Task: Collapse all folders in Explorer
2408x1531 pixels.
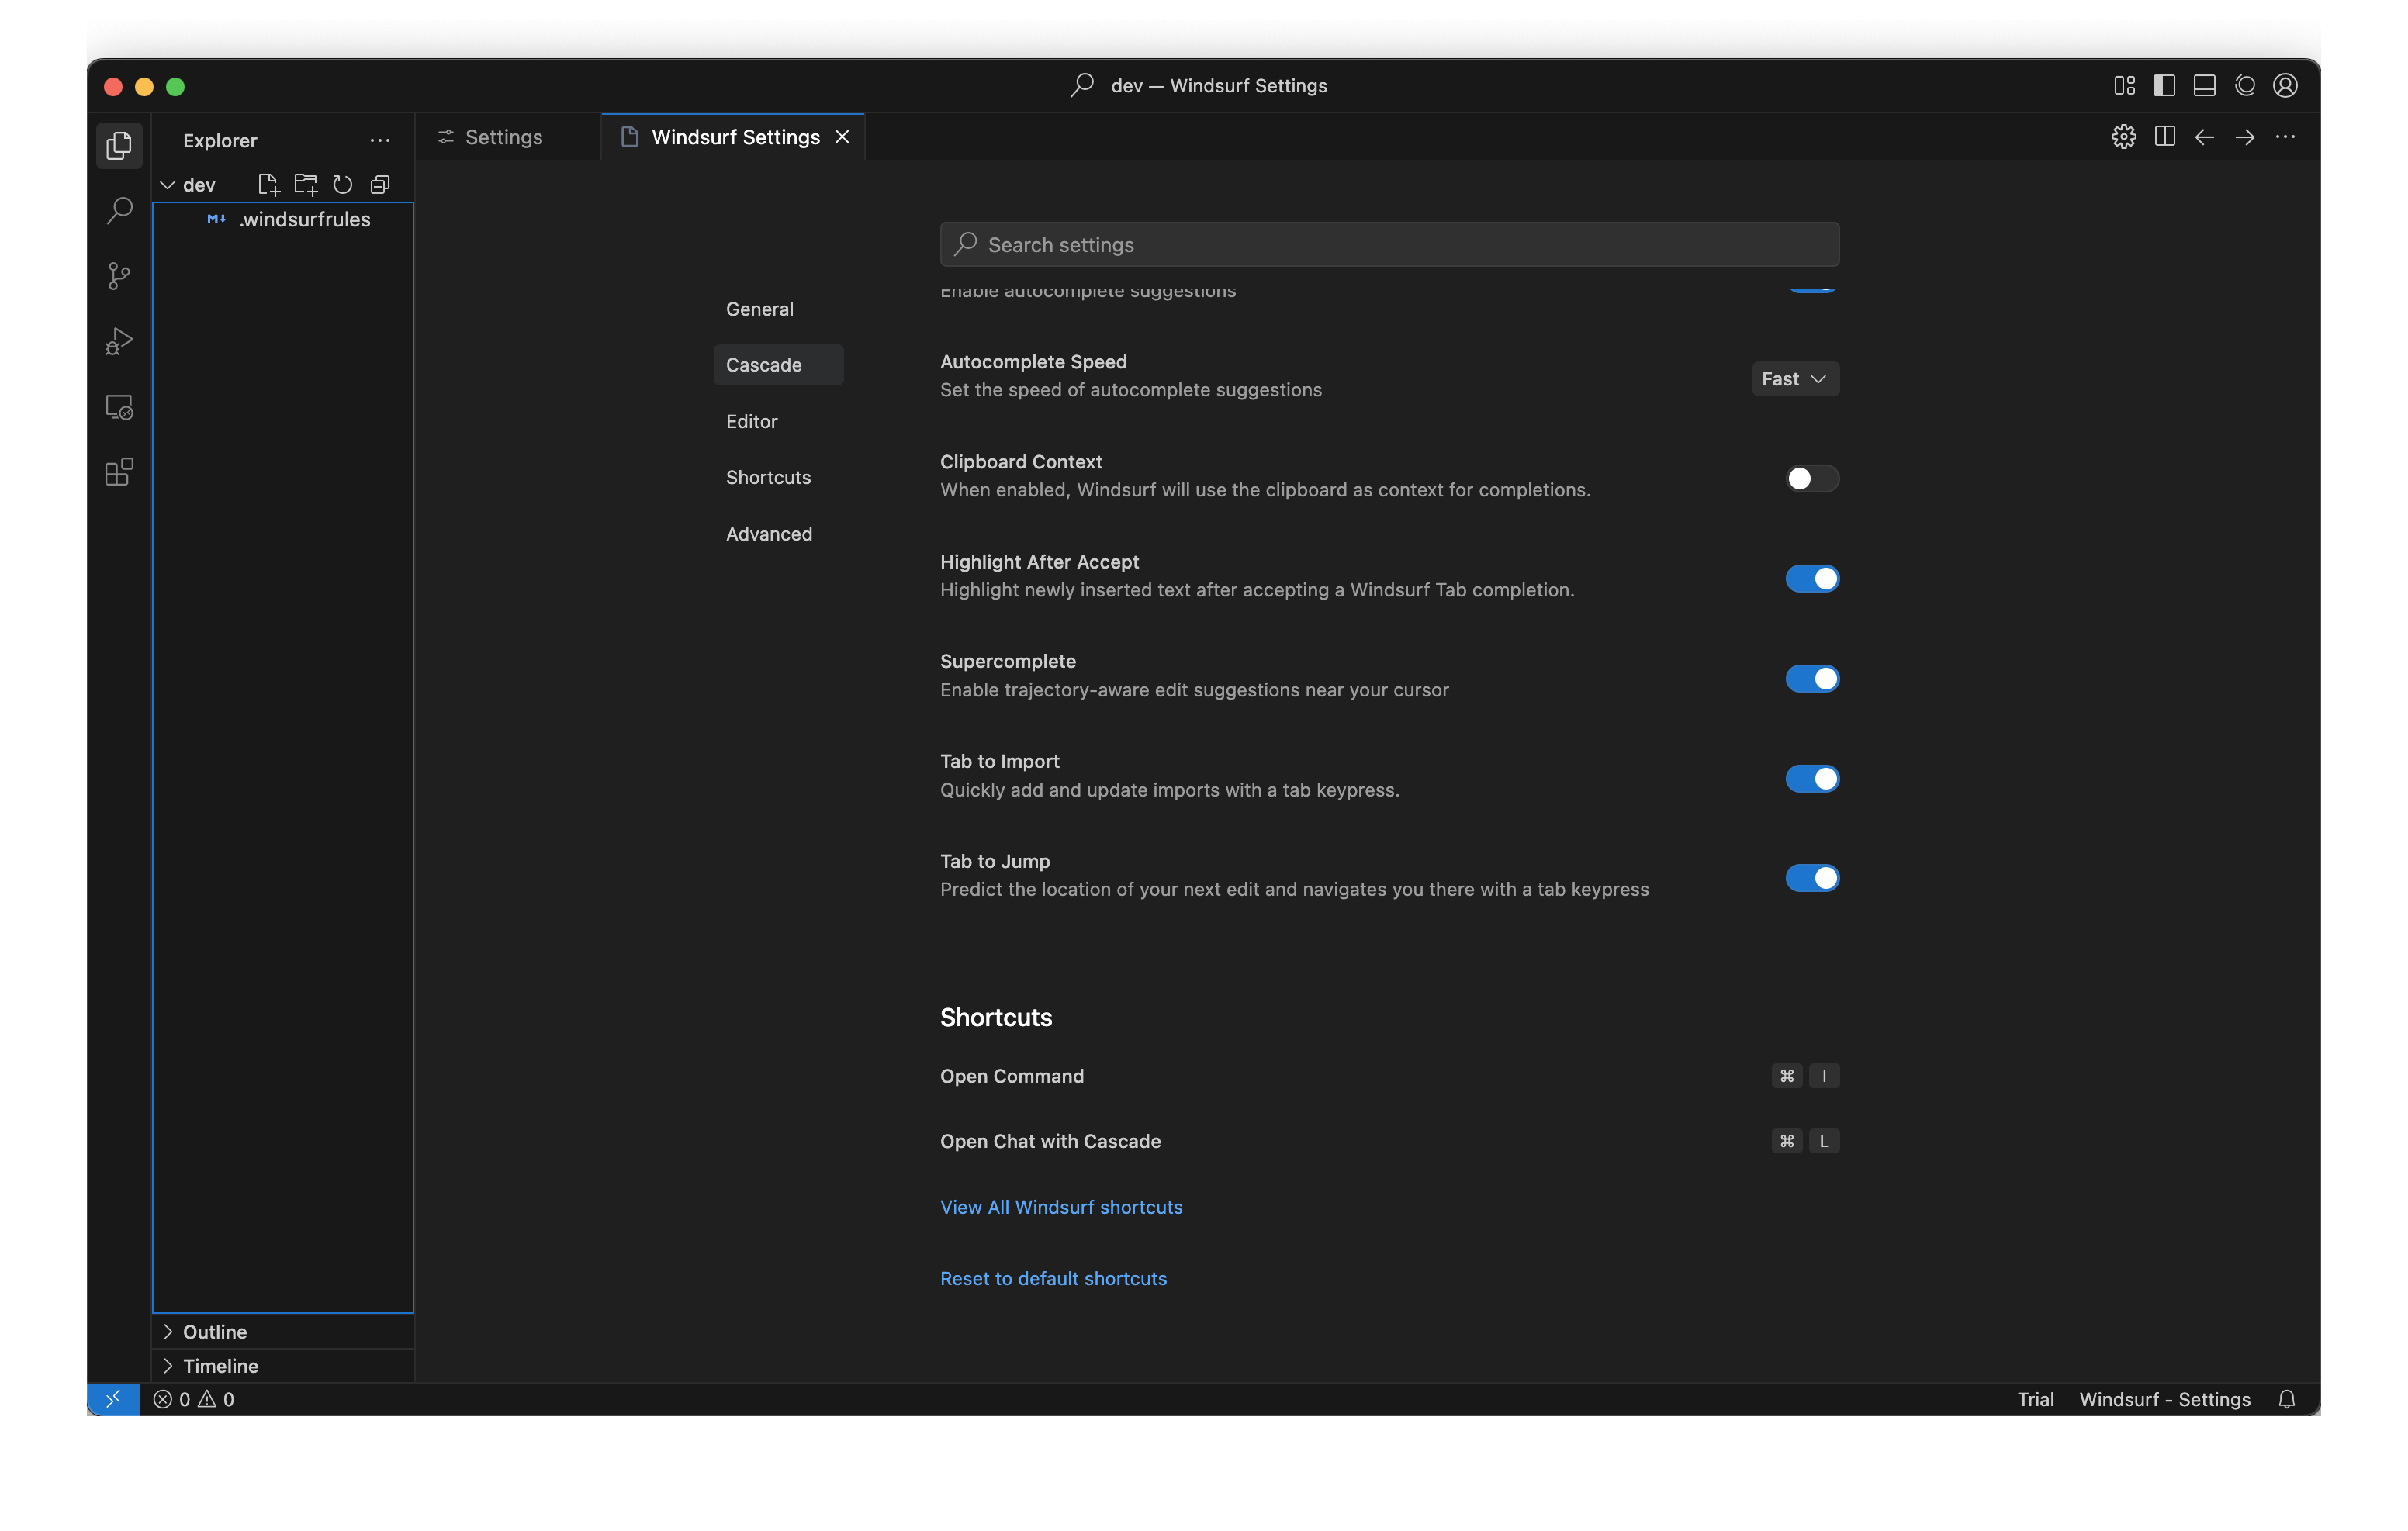Action: [380, 184]
